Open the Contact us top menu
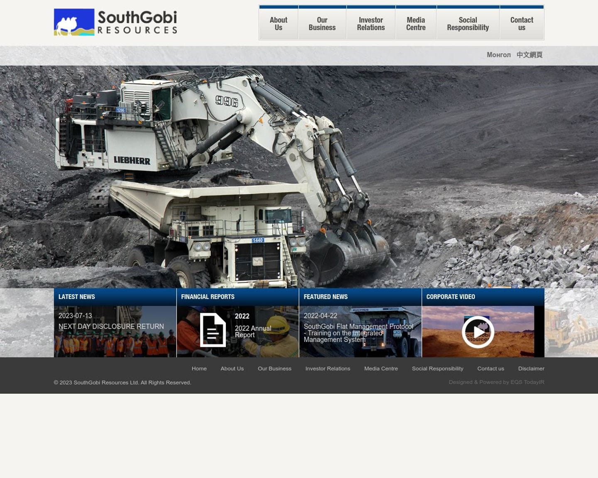Viewport: 598px width, 478px height. 522,24
